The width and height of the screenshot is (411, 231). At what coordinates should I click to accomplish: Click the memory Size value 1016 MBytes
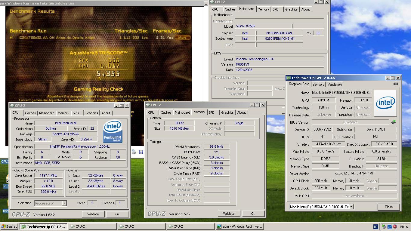(x=179, y=128)
